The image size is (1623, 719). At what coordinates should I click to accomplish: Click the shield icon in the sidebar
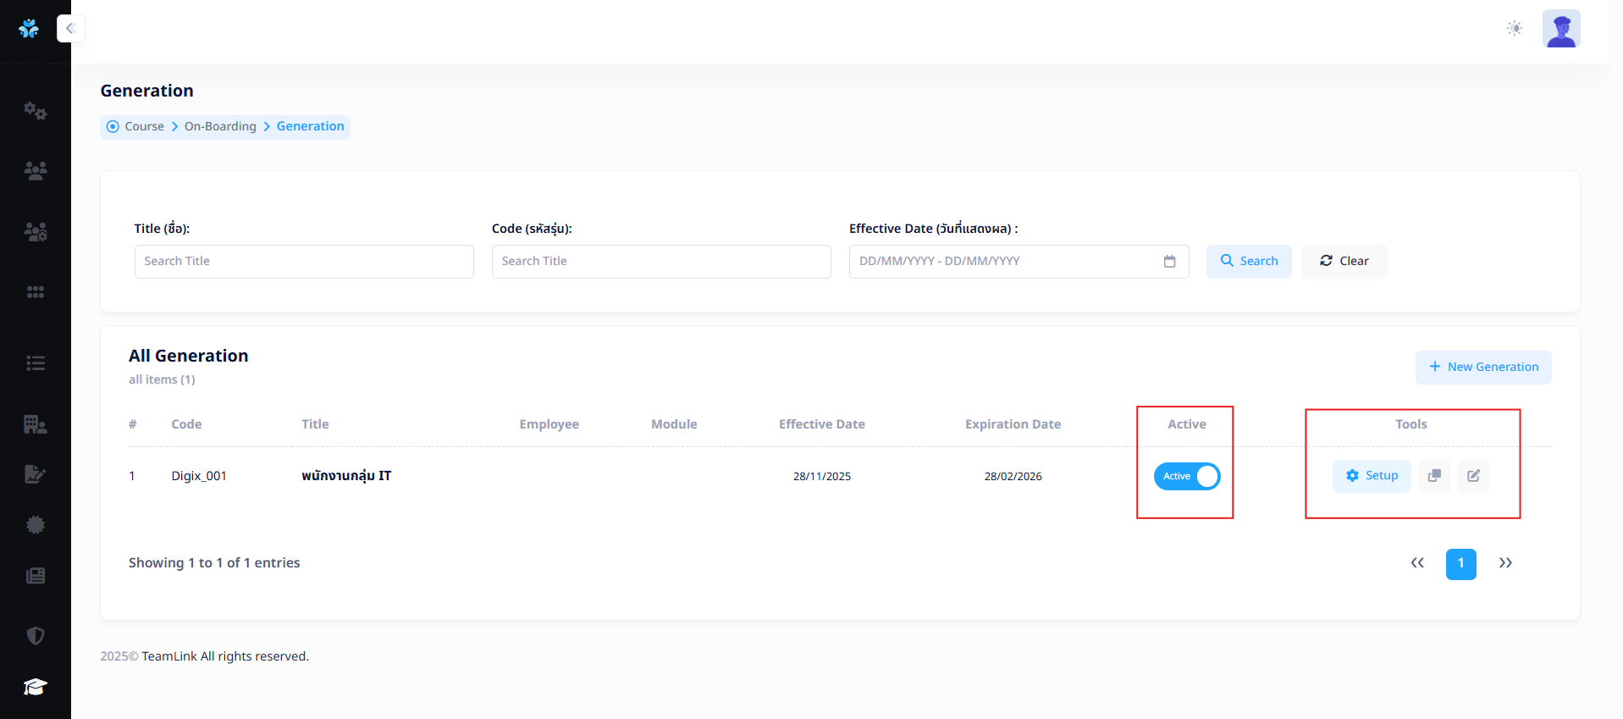[35, 636]
